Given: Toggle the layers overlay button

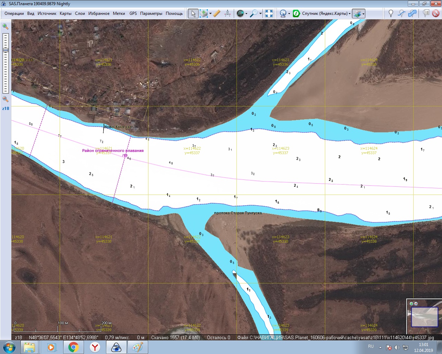Looking at the screenshot, I should (357, 13).
